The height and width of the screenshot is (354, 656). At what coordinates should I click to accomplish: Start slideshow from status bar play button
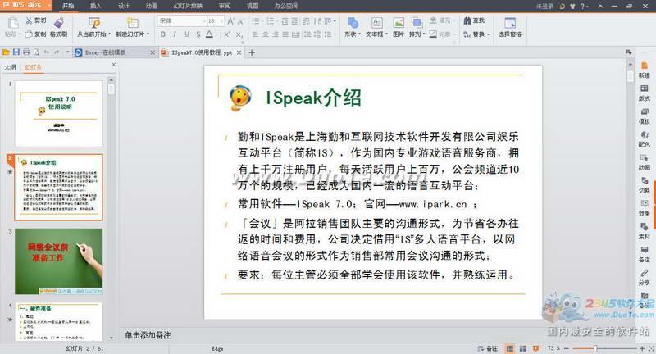536,348
